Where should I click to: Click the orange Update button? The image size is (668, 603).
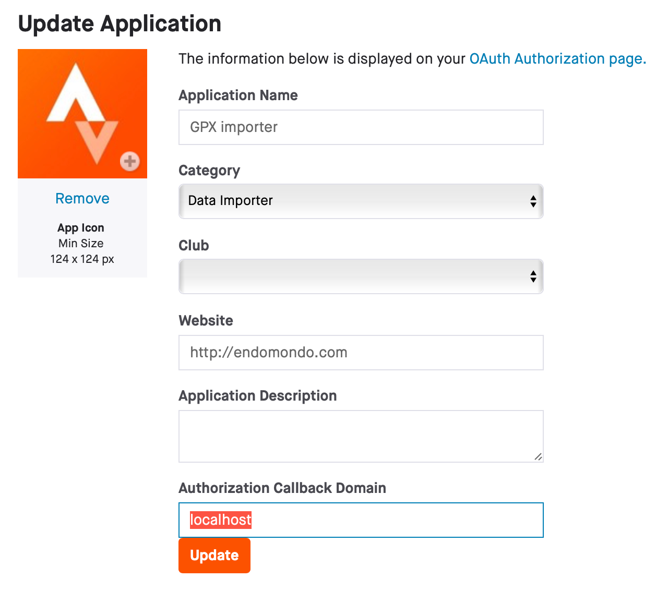(x=214, y=556)
